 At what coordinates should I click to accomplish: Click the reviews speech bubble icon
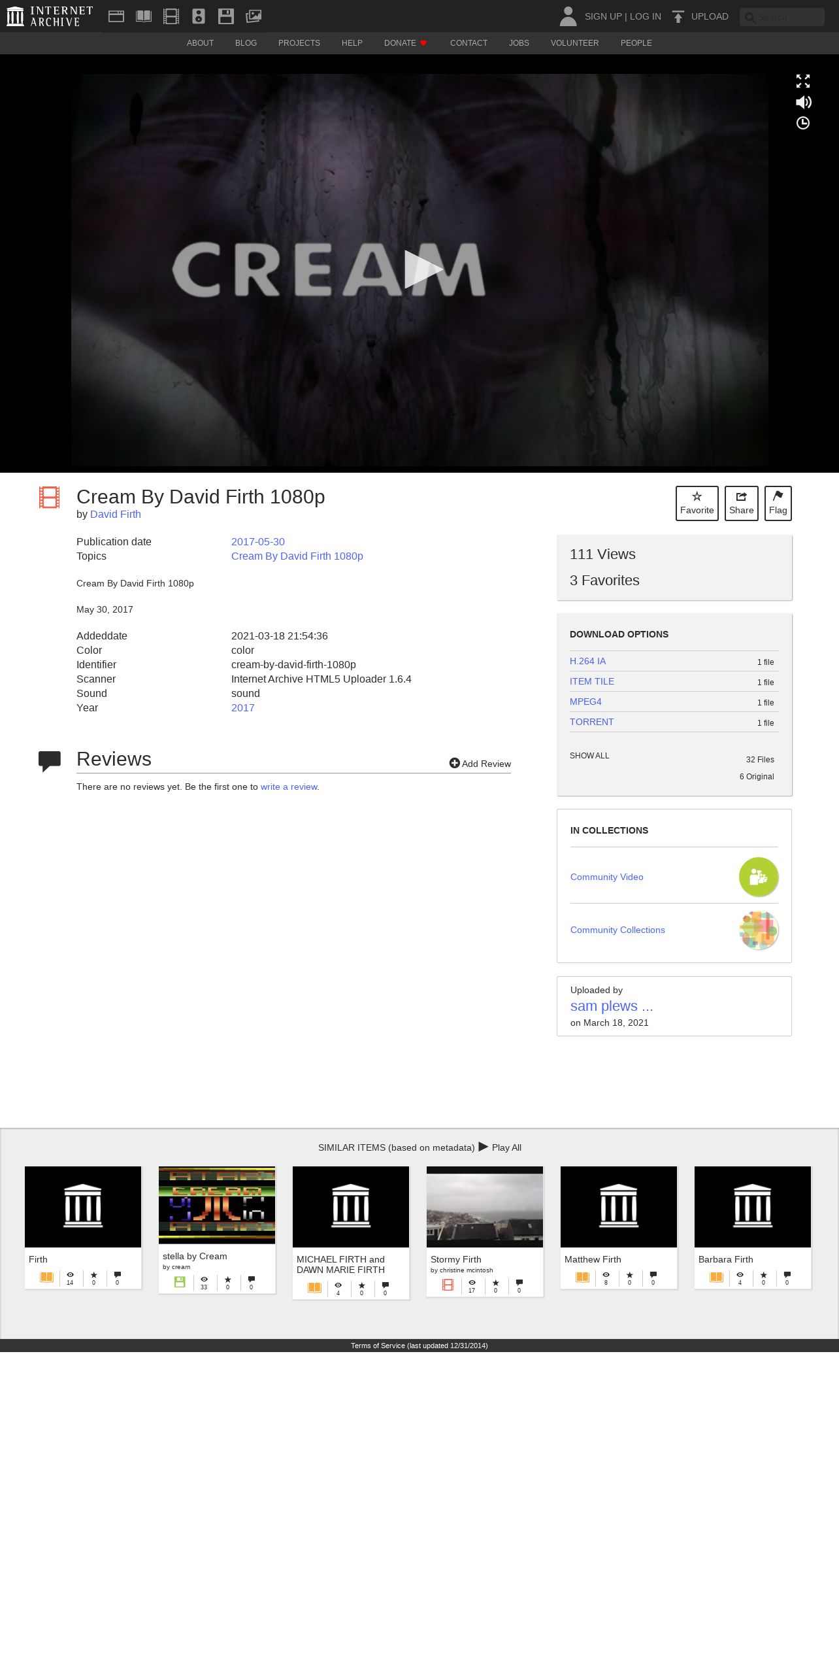(50, 761)
